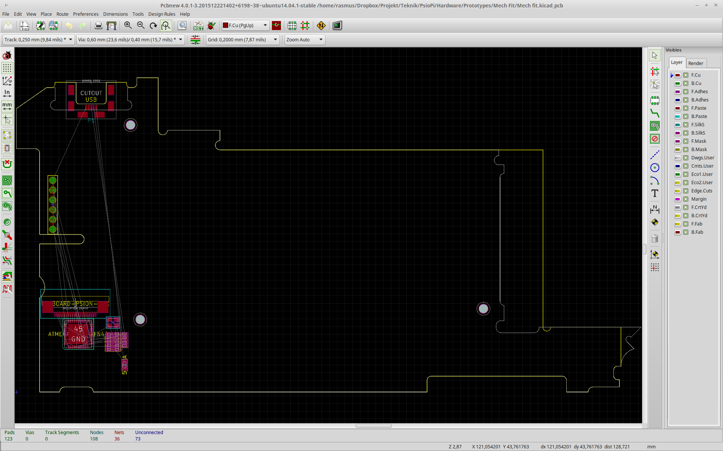The image size is (723, 451).
Task: Select the Delete items trash tool
Action: pos(655,238)
